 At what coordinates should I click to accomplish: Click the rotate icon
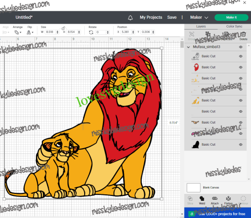pos(91,32)
